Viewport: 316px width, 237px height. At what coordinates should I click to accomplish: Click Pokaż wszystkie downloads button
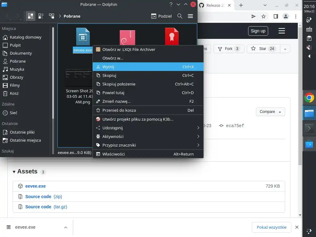point(272,227)
